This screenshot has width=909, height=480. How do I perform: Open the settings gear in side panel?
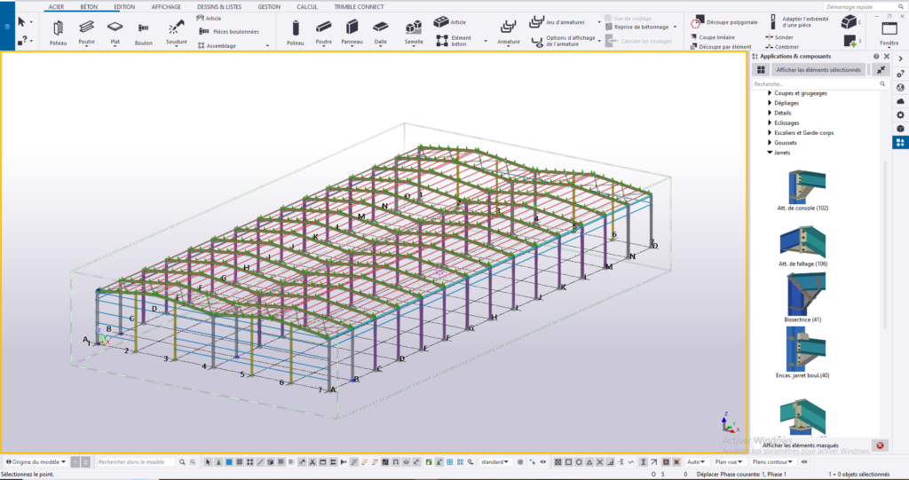click(x=900, y=114)
